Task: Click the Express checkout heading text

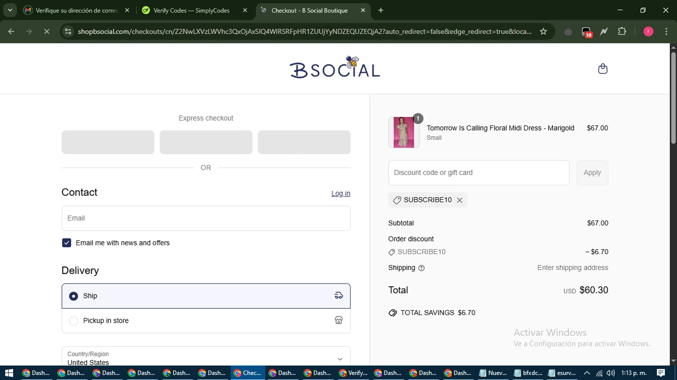Action: (x=206, y=118)
